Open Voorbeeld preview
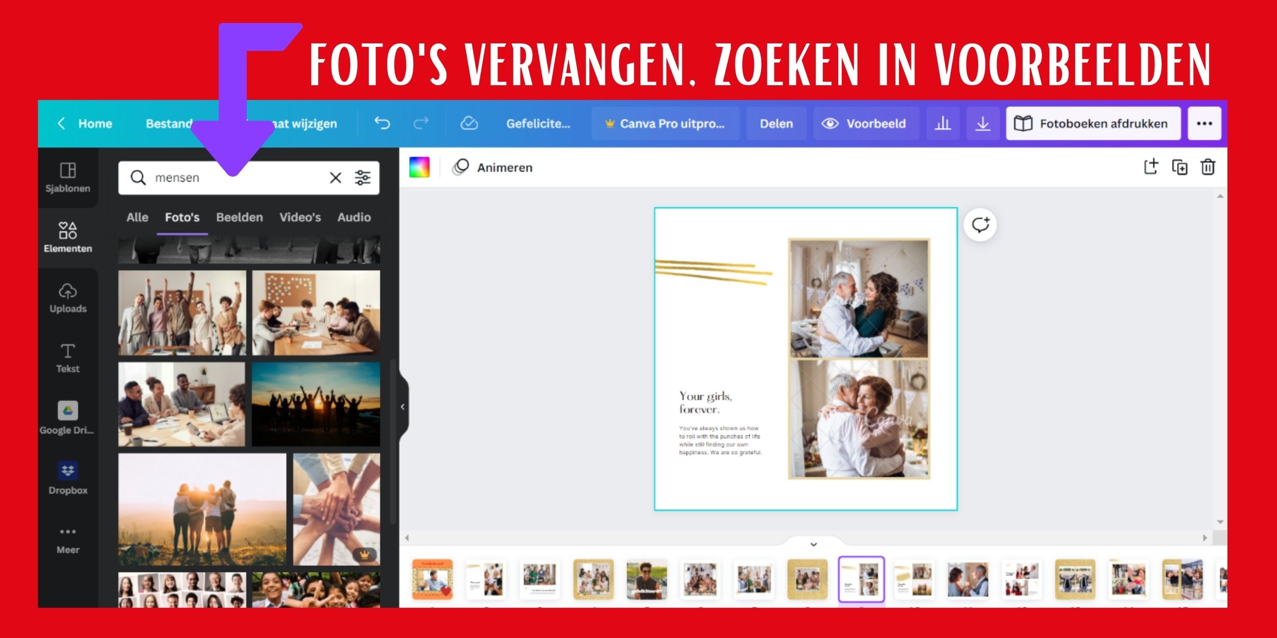 (x=866, y=124)
